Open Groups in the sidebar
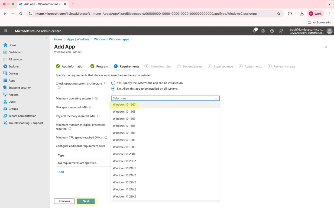 10,109
